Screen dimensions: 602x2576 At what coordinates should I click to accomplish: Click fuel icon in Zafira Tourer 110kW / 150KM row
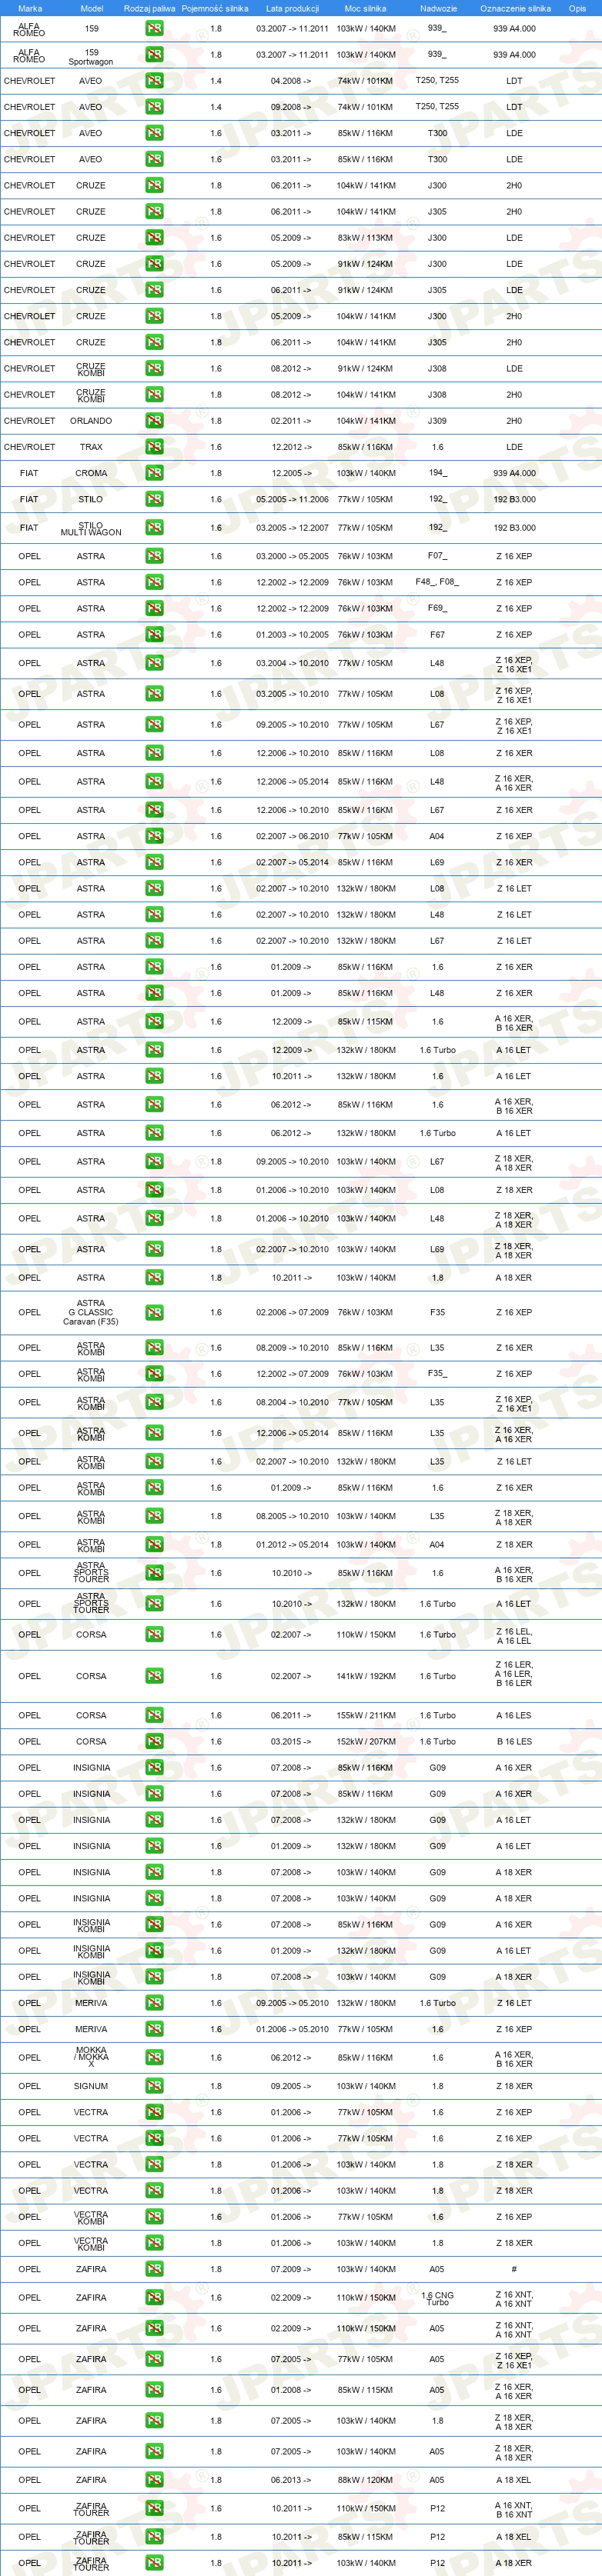pos(154,2508)
